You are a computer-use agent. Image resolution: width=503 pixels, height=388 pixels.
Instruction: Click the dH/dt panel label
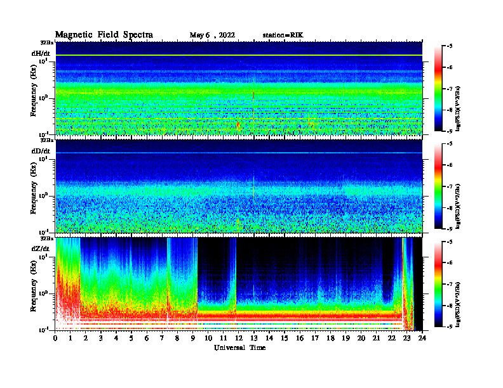pos(41,54)
